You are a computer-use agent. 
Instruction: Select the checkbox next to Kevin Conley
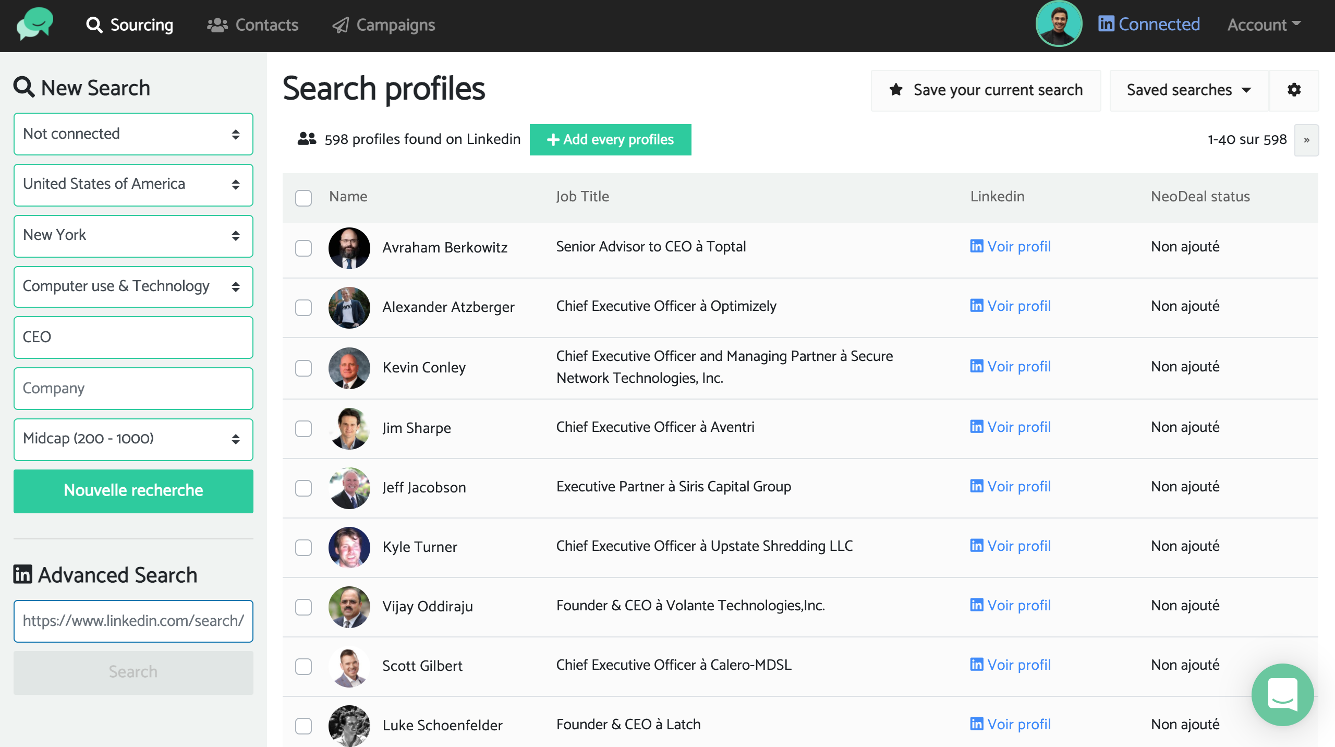[x=304, y=368]
